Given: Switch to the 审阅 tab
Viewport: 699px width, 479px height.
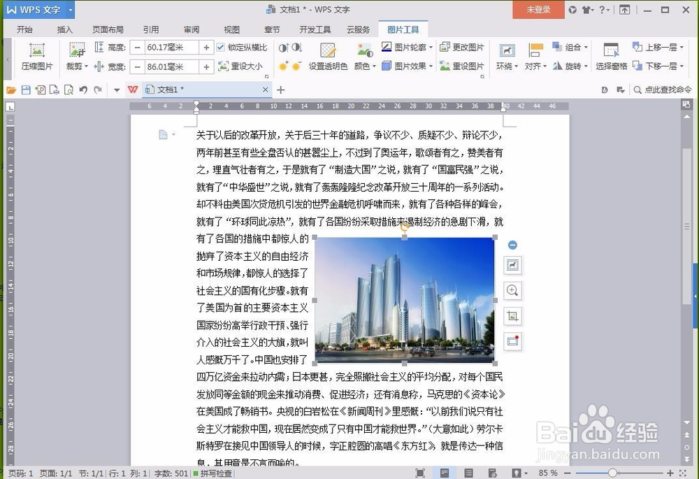Looking at the screenshot, I should click(192, 29).
